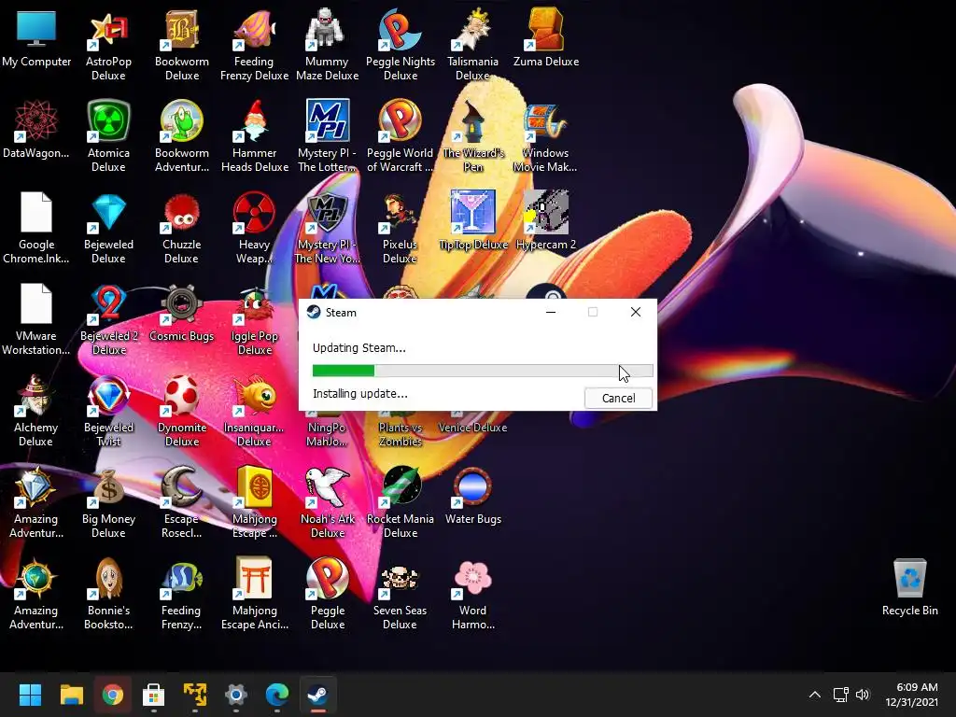The width and height of the screenshot is (956, 717).
Task: Show hidden system tray icons
Action: (x=814, y=695)
